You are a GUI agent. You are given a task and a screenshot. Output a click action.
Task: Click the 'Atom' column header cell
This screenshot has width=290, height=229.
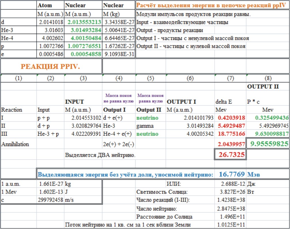pyautogui.click(x=51, y=5)
